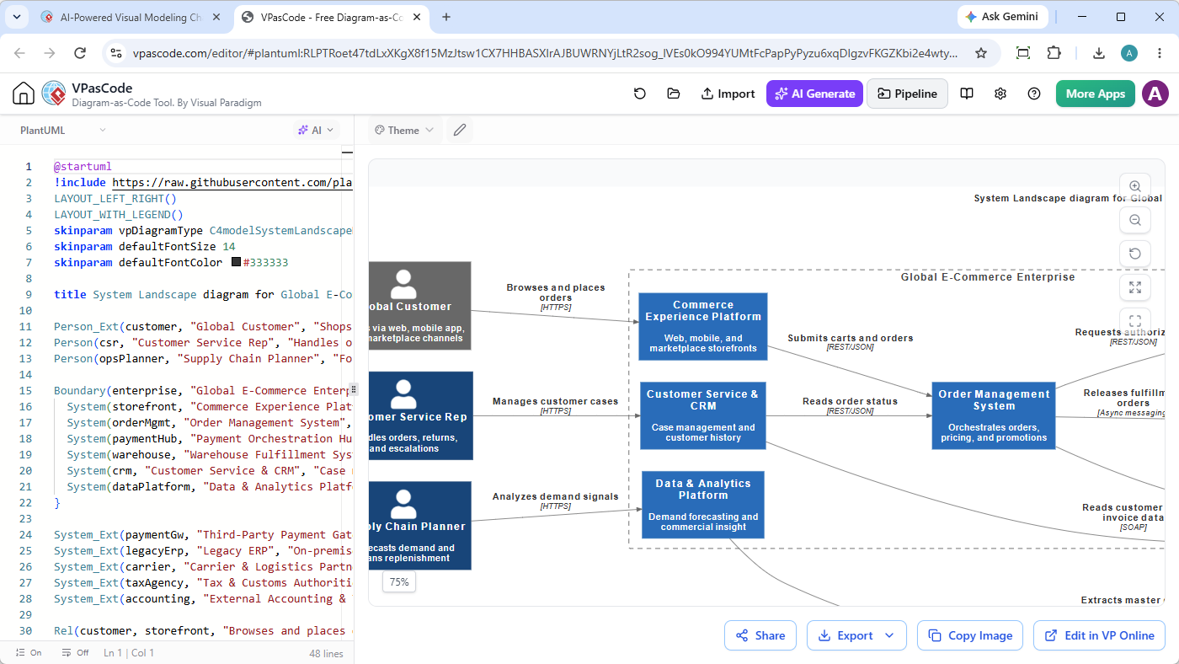Open the Theme dropdown
The width and height of the screenshot is (1179, 664).
404,130
